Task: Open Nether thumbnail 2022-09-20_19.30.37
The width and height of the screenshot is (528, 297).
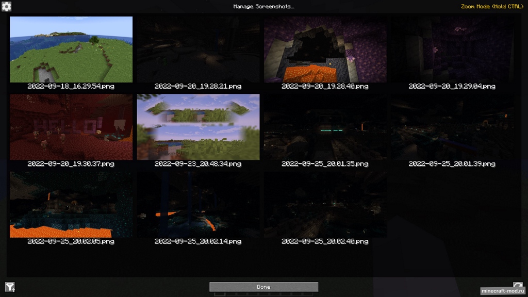Action: [x=71, y=127]
